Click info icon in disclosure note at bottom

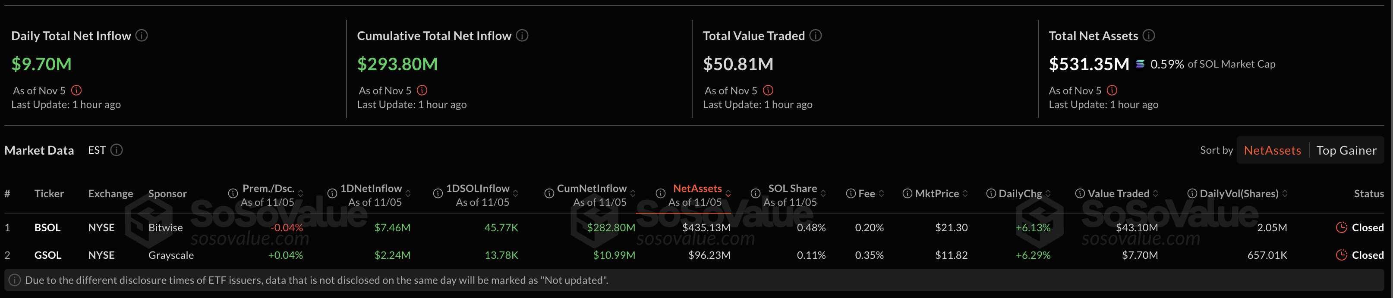pos(15,280)
